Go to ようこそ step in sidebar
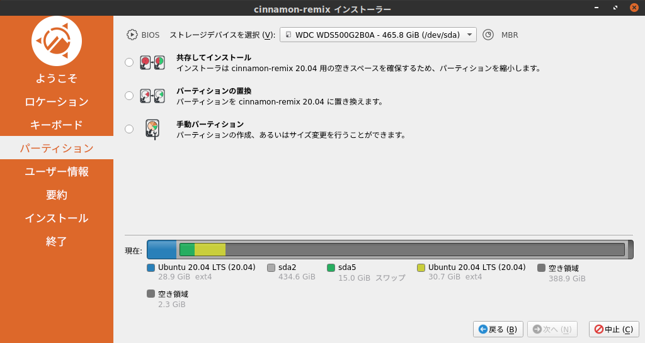Viewport: 645px width, 343px height. tap(56, 79)
